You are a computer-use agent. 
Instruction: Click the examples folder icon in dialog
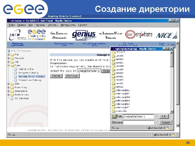113,111
